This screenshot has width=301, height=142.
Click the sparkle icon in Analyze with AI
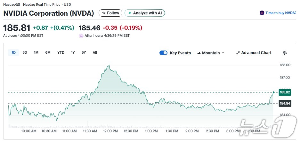(130, 13)
